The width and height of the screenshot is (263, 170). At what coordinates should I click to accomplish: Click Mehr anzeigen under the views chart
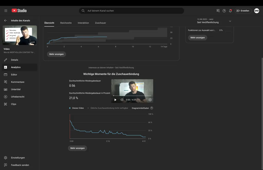pos(56,54)
